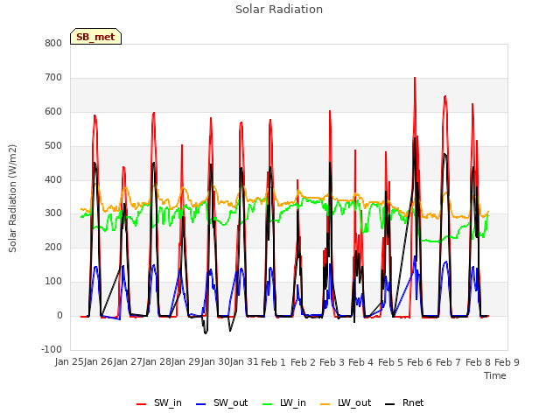Click the SB_met annotation label
The height and width of the screenshot is (420, 560).
click(x=95, y=37)
